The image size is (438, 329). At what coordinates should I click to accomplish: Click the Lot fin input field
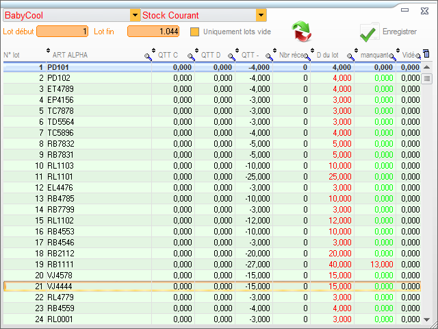coord(153,32)
